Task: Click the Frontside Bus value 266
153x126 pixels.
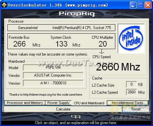Action: click(19, 44)
